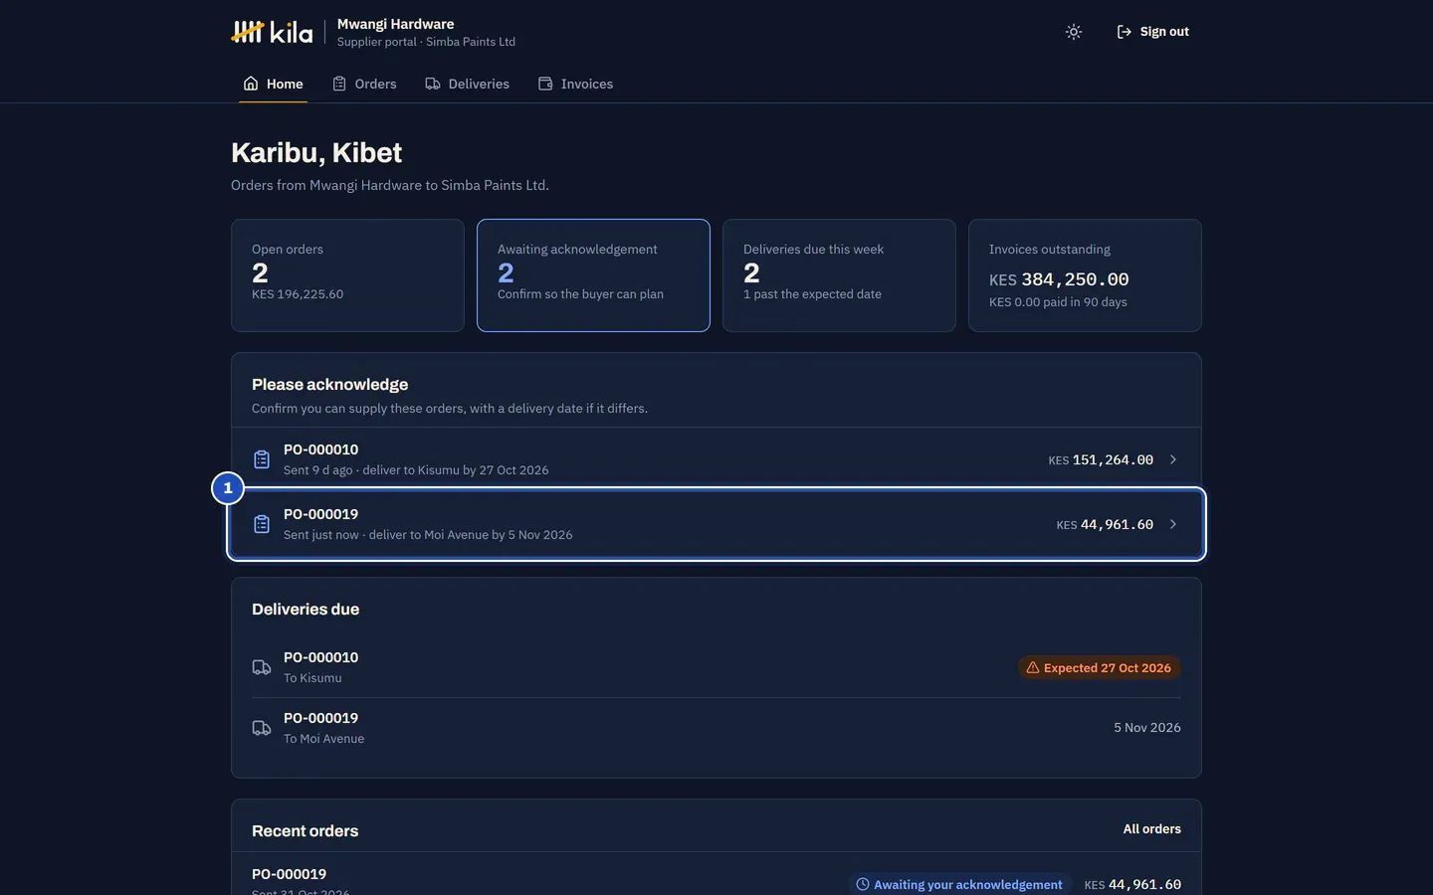
Task: Click KES 384,250.00 outstanding amount
Action: pos(1059,279)
